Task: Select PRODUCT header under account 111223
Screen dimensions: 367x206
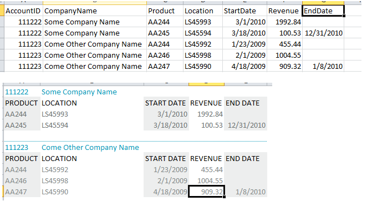Action: [21, 158]
